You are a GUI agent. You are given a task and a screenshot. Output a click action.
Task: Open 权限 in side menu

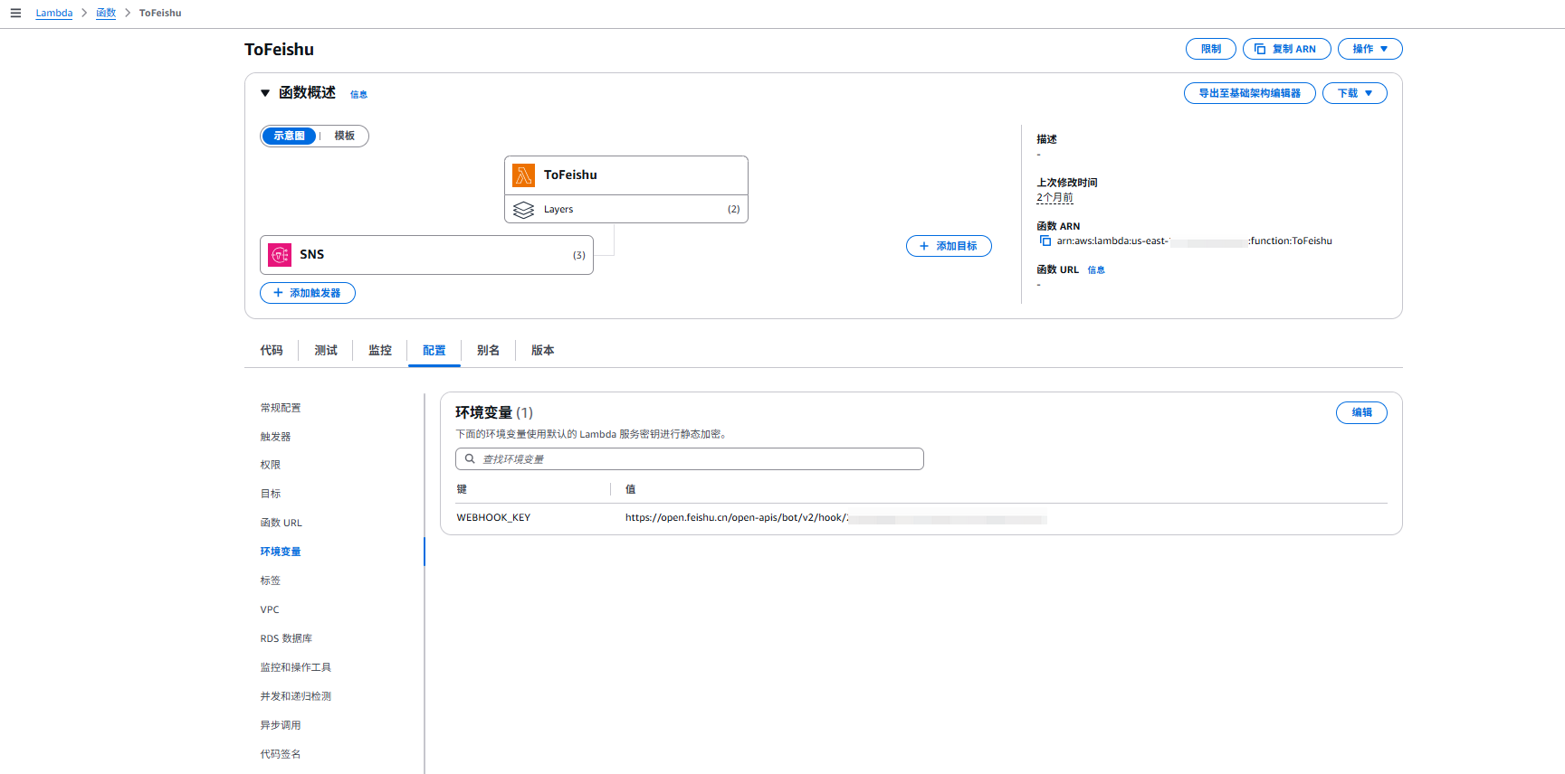click(271, 465)
